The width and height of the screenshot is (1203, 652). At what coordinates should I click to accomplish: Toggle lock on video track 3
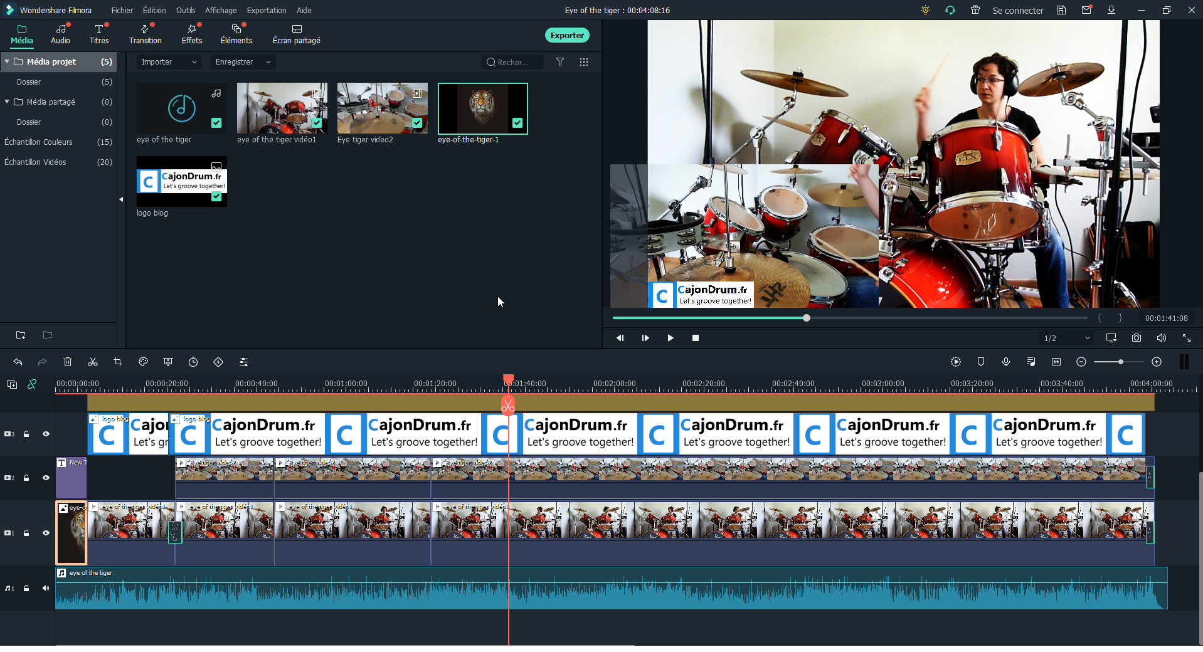[26, 434]
